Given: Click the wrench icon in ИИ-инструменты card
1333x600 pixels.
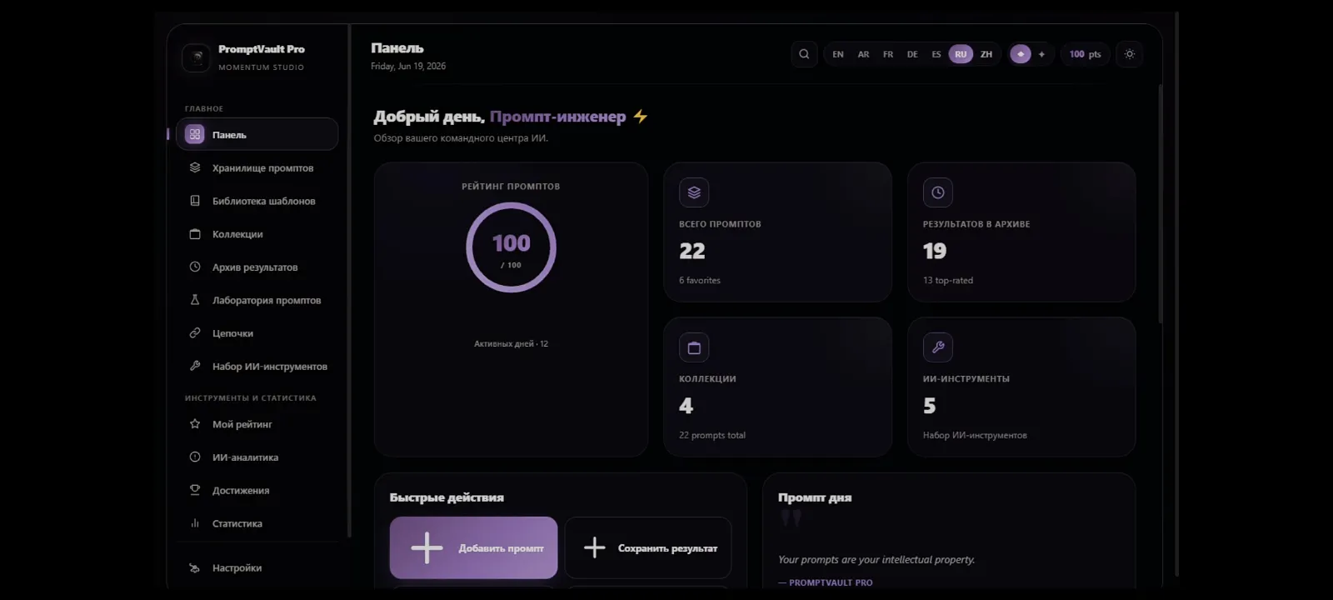Looking at the screenshot, I should coord(938,347).
